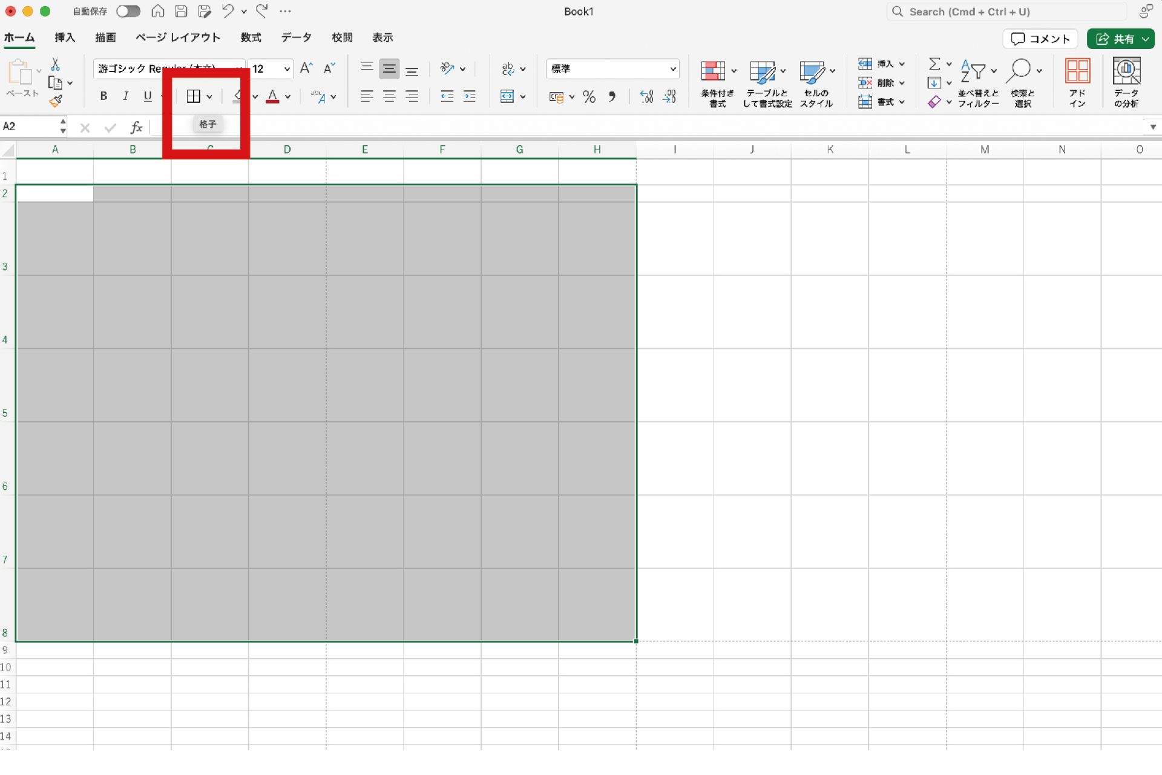Toggle italic formatting
1162x775 pixels.
pyautogui.click(x=125, y=96)
